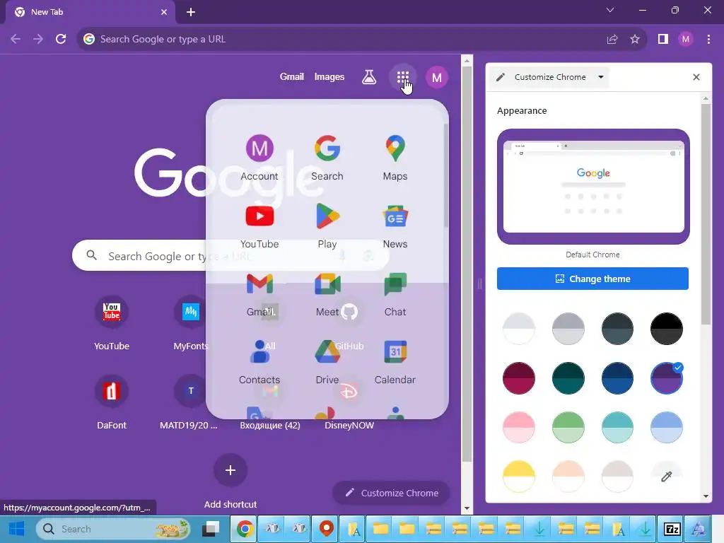Select the checked purple color swatch

666,378
